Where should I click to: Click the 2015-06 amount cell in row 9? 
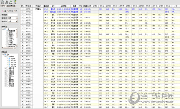point(128,31)
